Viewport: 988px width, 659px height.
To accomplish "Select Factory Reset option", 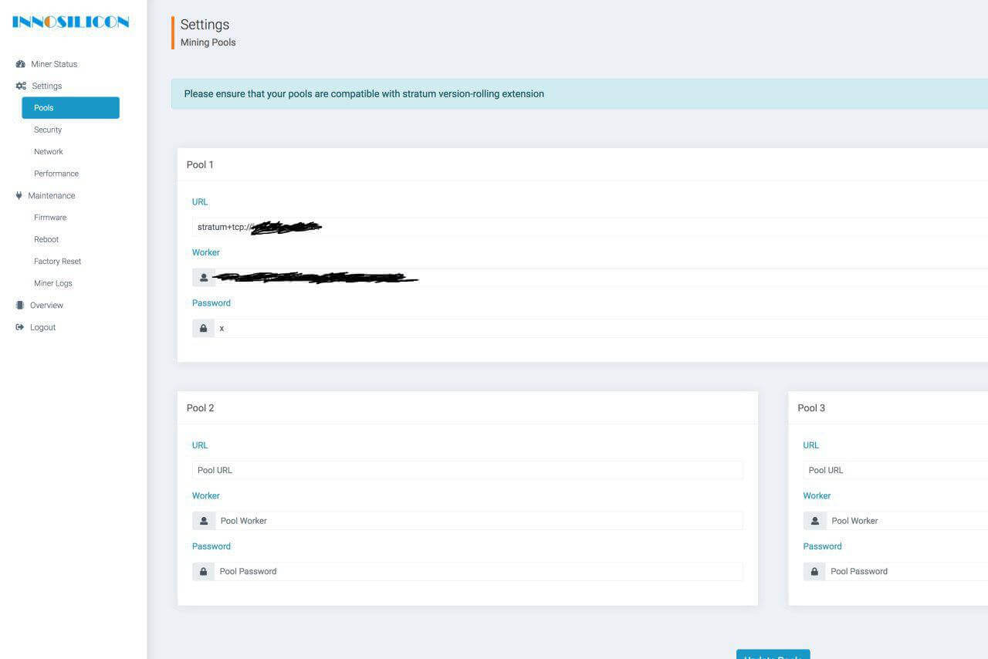I will 57,262.
